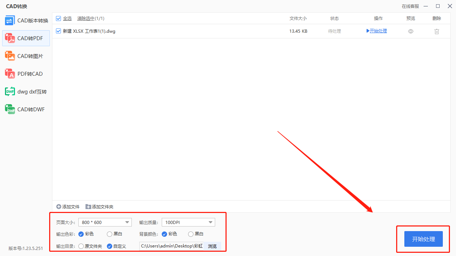Switch to CAD转DWF menu item
The image size is (456, 256).
[x=26, y=110]
